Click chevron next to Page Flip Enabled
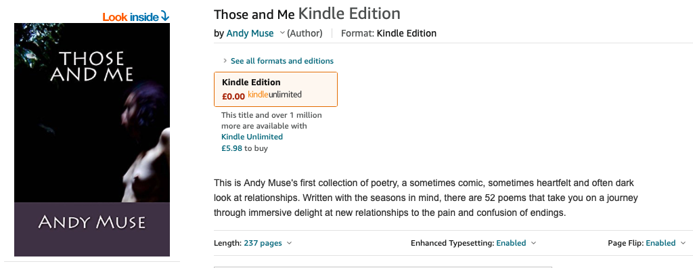The width and height of the screenshot is (693, 268). pyautogui.click(x=684, y=243)
